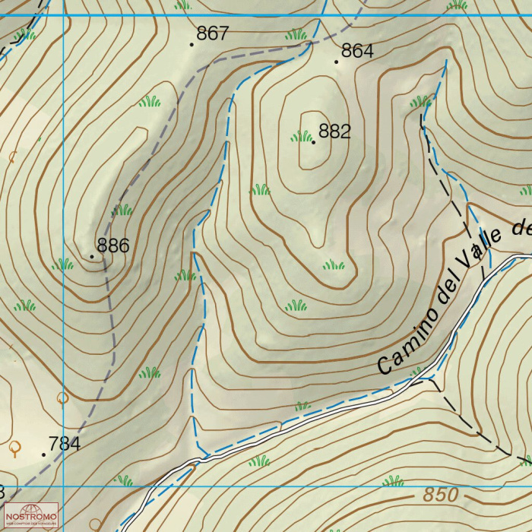The image size is (532, 532).
Task: Click the spot height dot beside 886
Action: tap(92, 257)
